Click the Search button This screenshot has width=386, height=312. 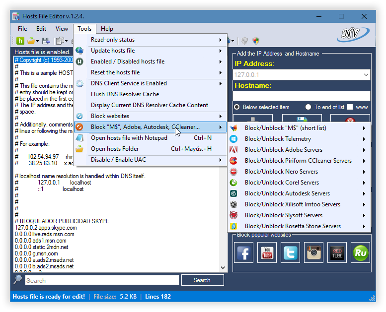202,280
